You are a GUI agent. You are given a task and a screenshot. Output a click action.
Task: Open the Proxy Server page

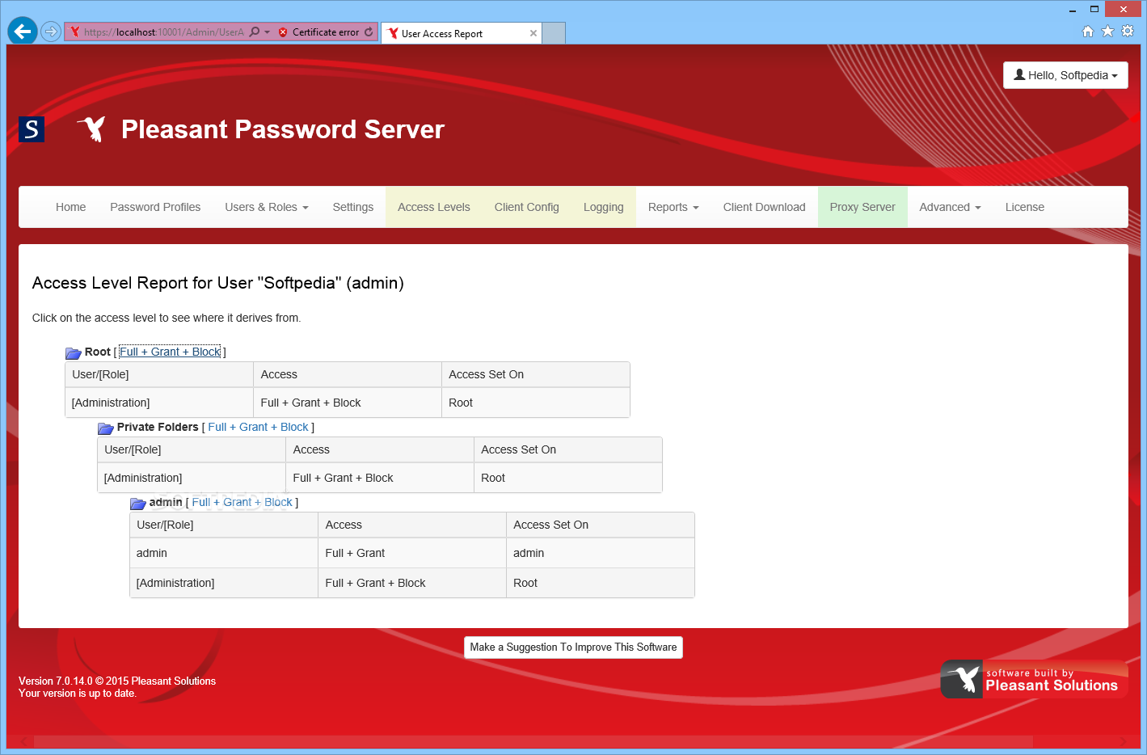[862, 207]
